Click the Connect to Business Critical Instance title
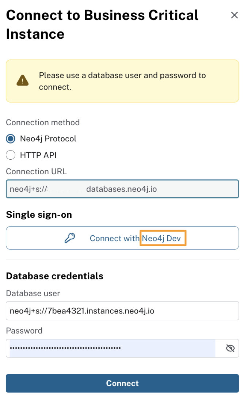The width and height of the screenshot is (244, 399). (x=102, y=24)
